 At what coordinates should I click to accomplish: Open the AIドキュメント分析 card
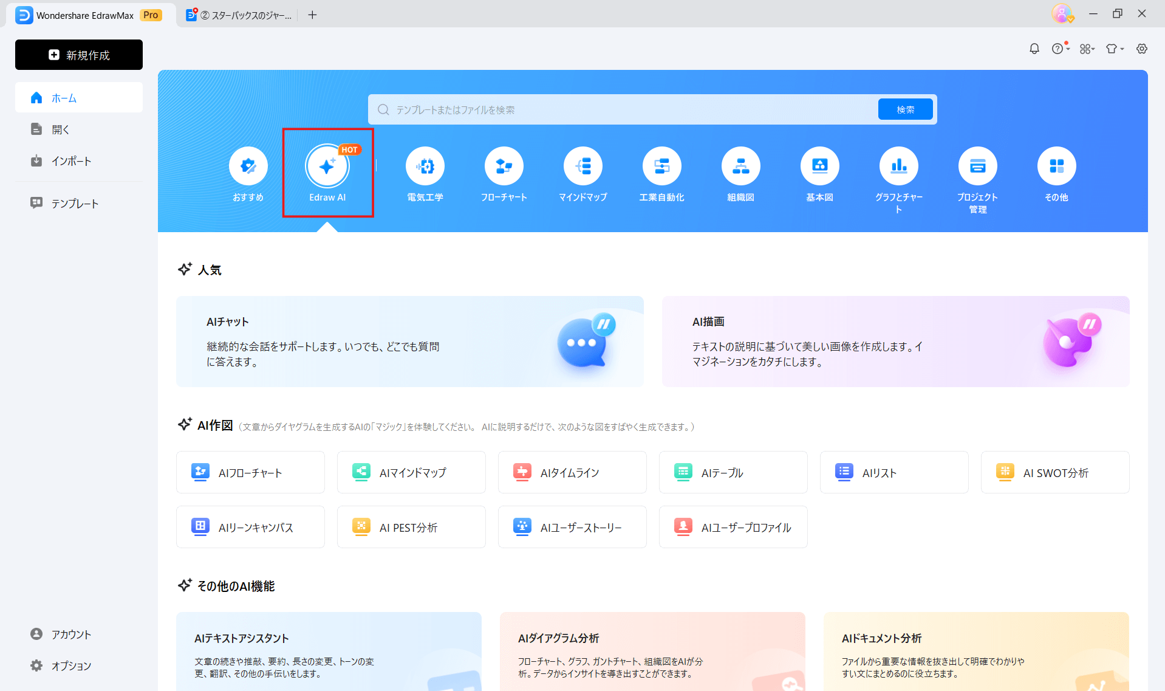click(976, 651)
